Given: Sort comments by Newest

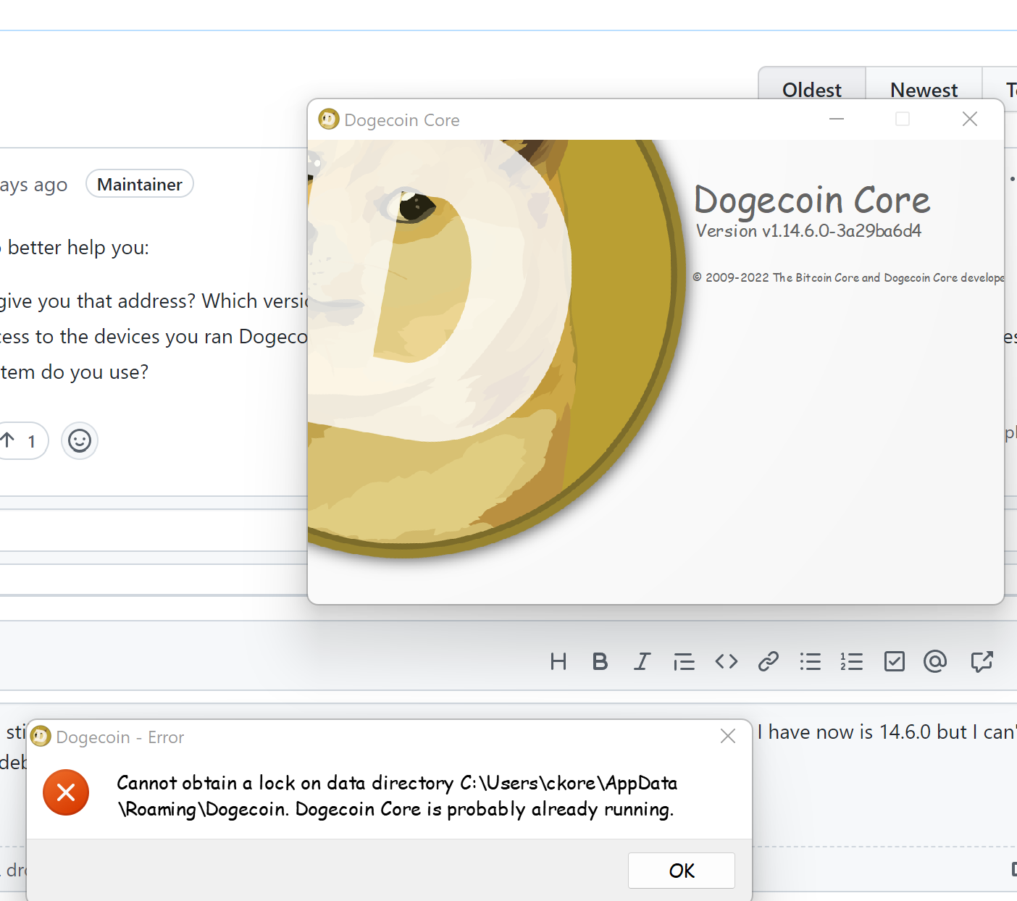Looking at the screenshot, I should coord(924,89).
